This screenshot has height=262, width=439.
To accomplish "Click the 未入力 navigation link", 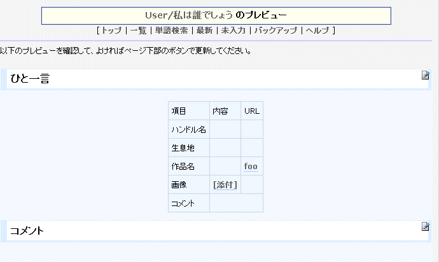I will (x=233, y=31).
